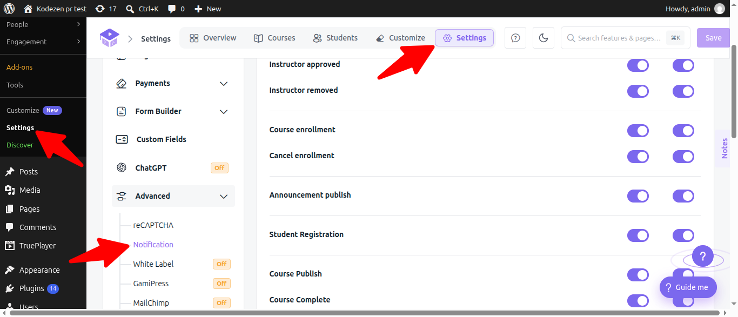Open the reCAPTCHA settings item
Screen dimensions: 738x317
tap(153, 225)
